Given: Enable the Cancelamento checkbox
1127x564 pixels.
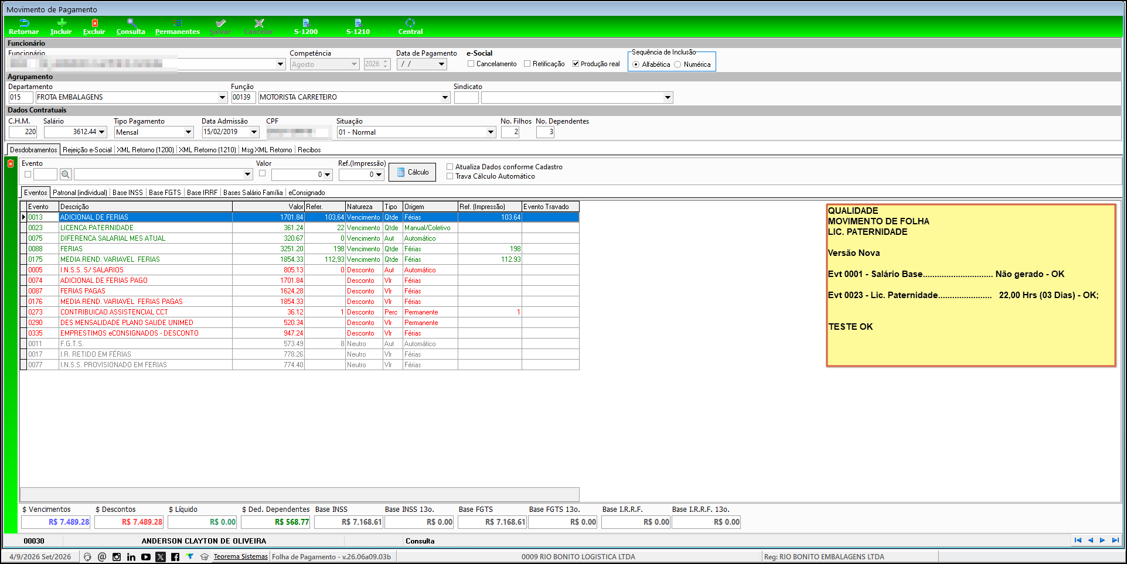Looking at the screenshot, I should (x=471, y=64).
